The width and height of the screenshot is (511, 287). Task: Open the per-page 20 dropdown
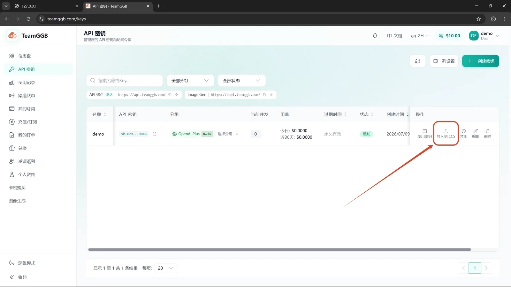[166, 268]
